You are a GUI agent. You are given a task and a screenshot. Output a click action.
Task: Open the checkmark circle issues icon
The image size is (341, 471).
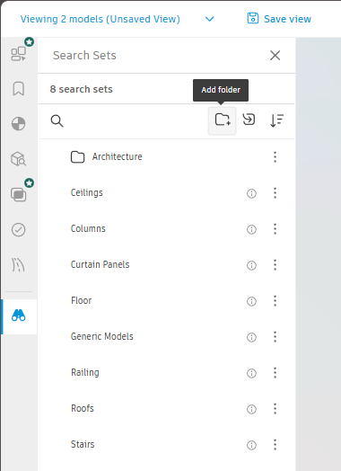tap(19, 230)
